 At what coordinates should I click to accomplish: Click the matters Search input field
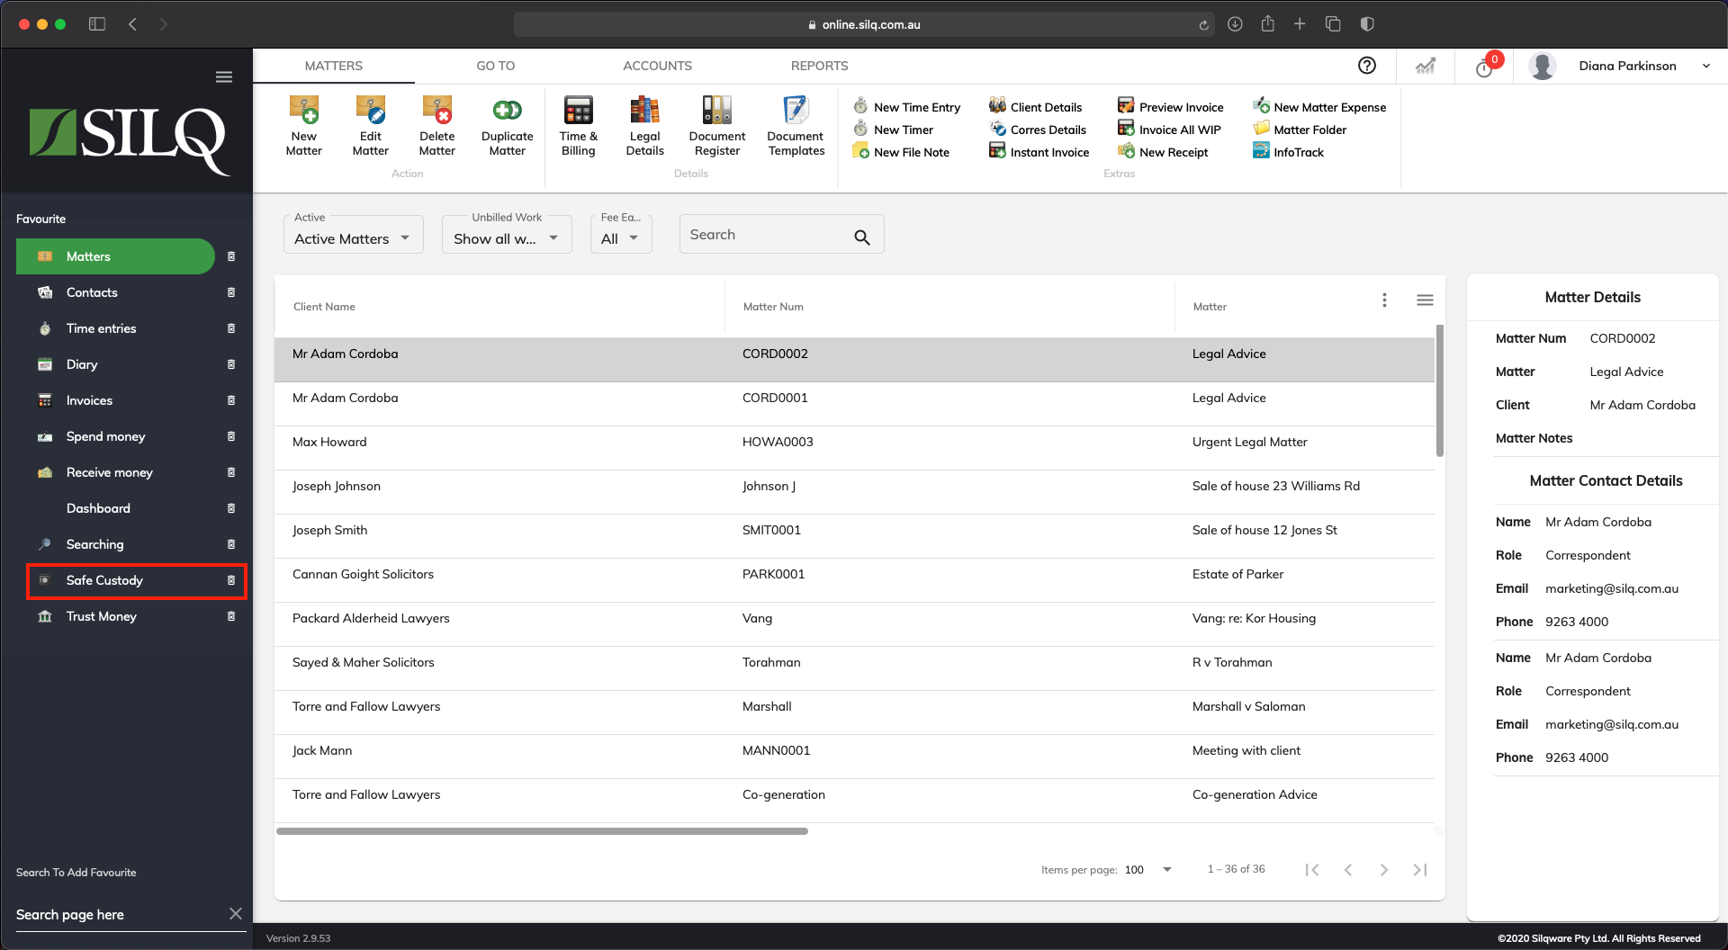[765, 235]
